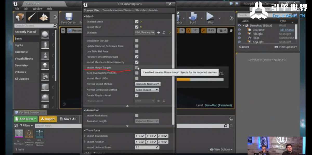Toggle visibility eye for the FillLight actor
The width and height of the screenshot is (312, 155).
(239, 34)
